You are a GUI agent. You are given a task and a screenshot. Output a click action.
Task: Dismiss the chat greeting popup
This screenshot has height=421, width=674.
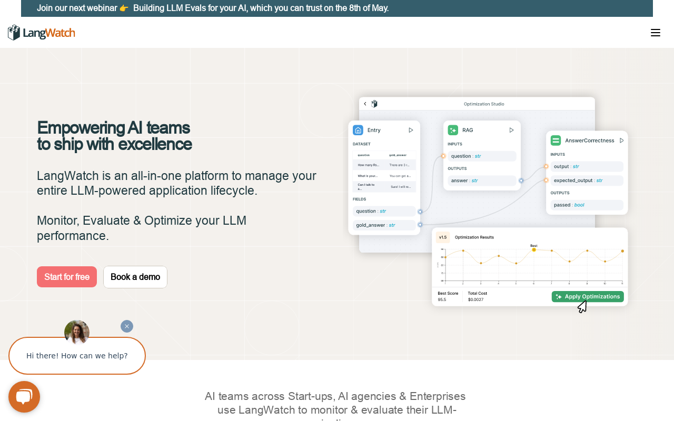127,326
